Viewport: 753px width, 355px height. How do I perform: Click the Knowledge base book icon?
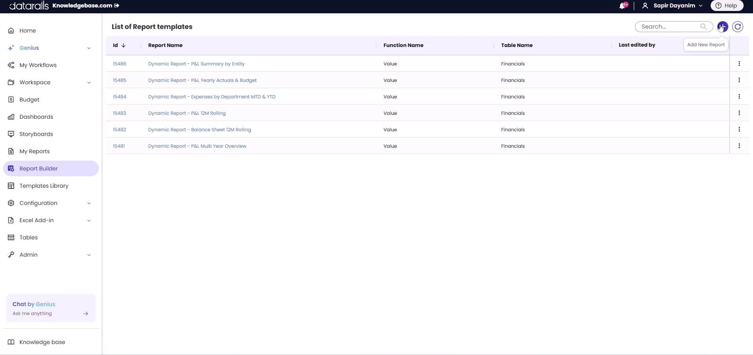(x=11, y=342)
